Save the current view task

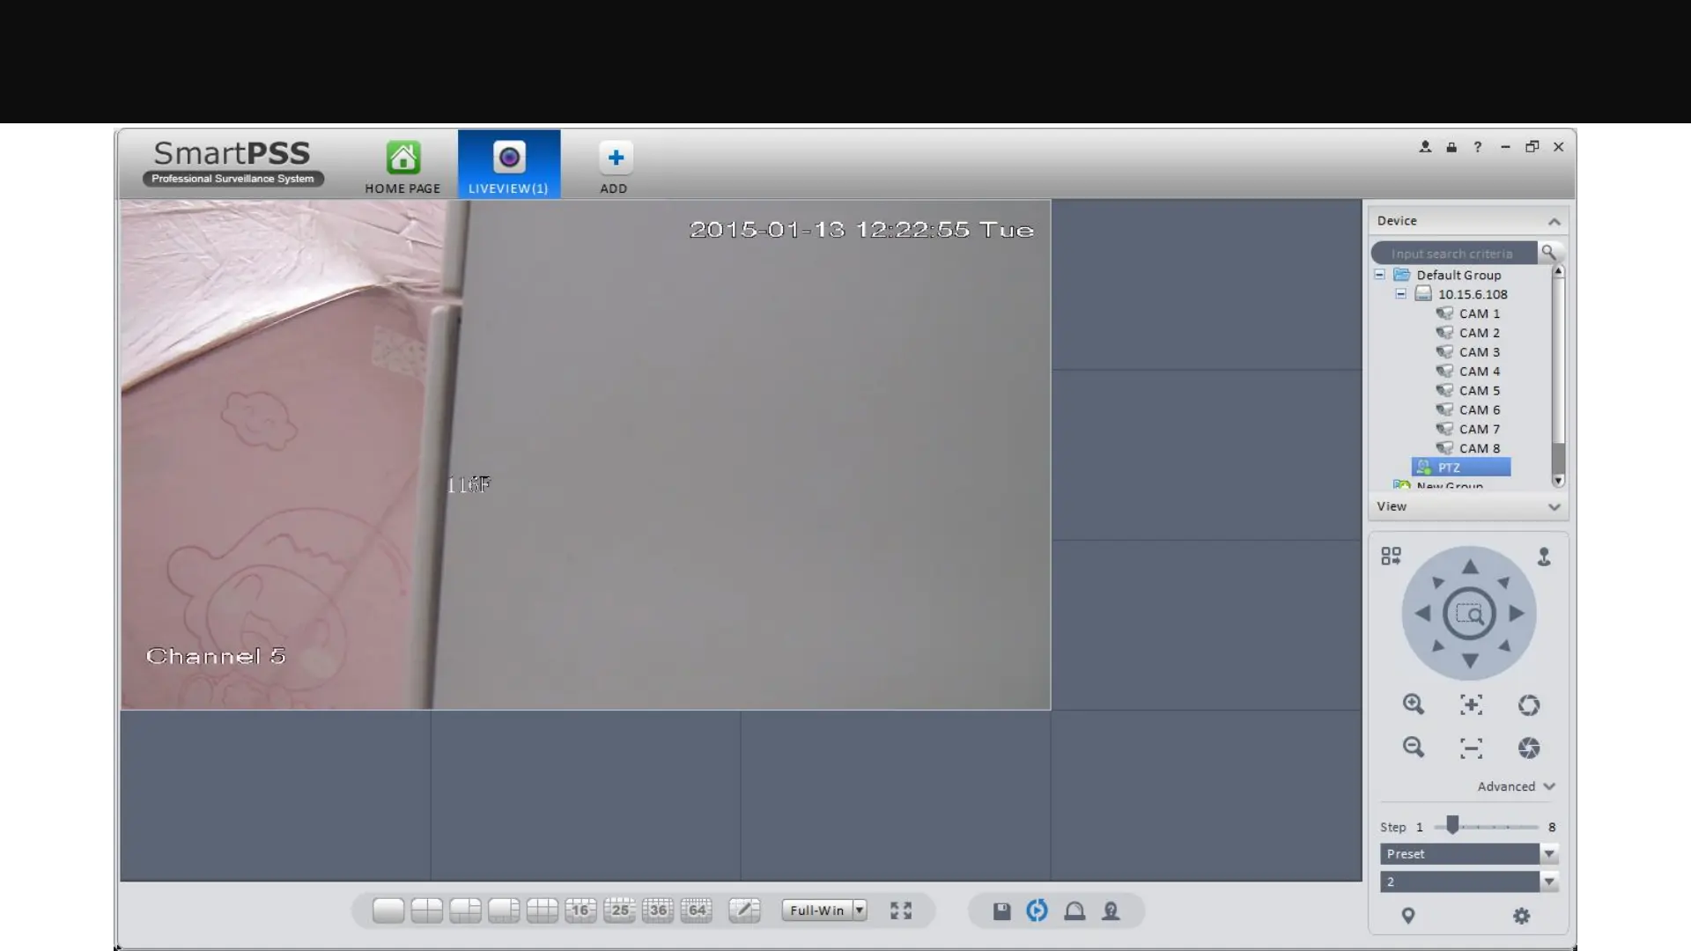click(x=1001, y=911)
